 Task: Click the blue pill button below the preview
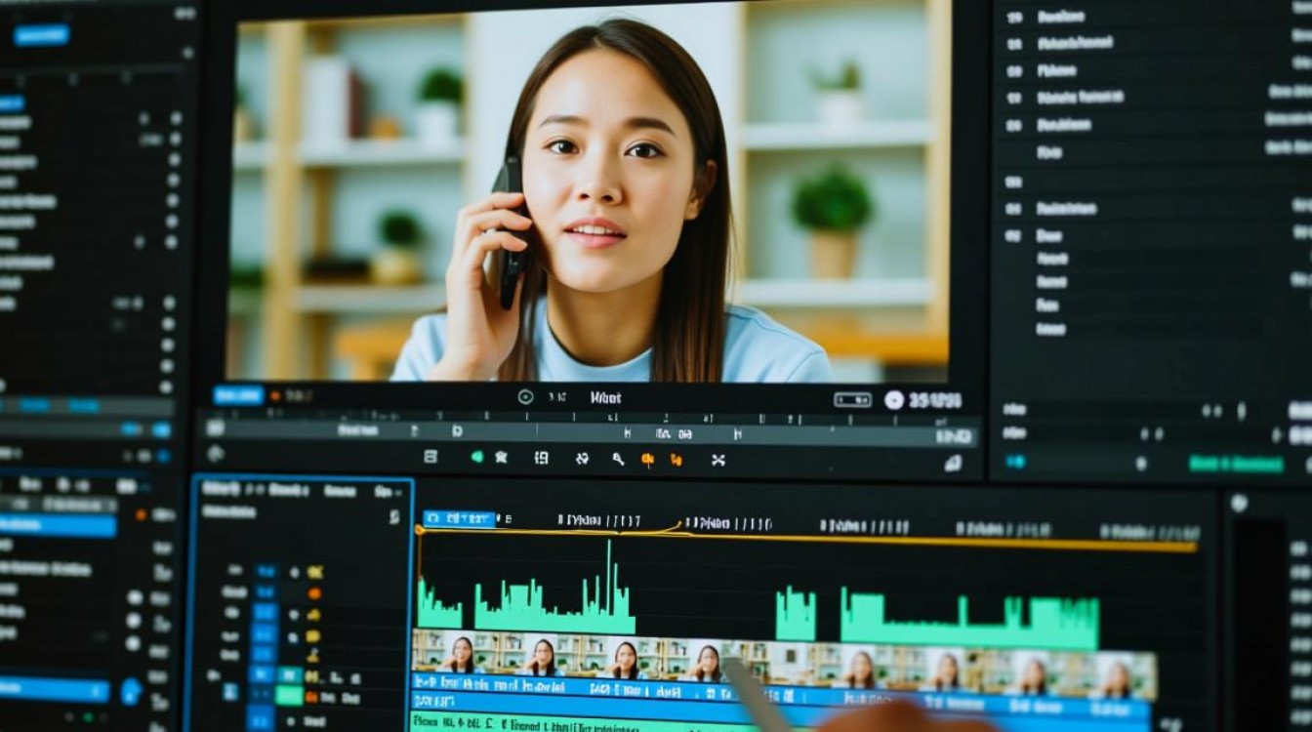pyautogui.click(x=238, y=395)
